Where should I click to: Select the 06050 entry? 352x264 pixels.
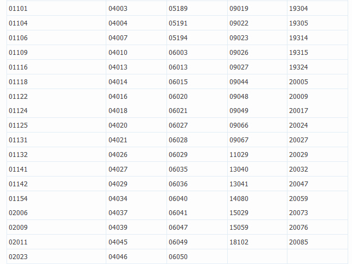point(178,257)
